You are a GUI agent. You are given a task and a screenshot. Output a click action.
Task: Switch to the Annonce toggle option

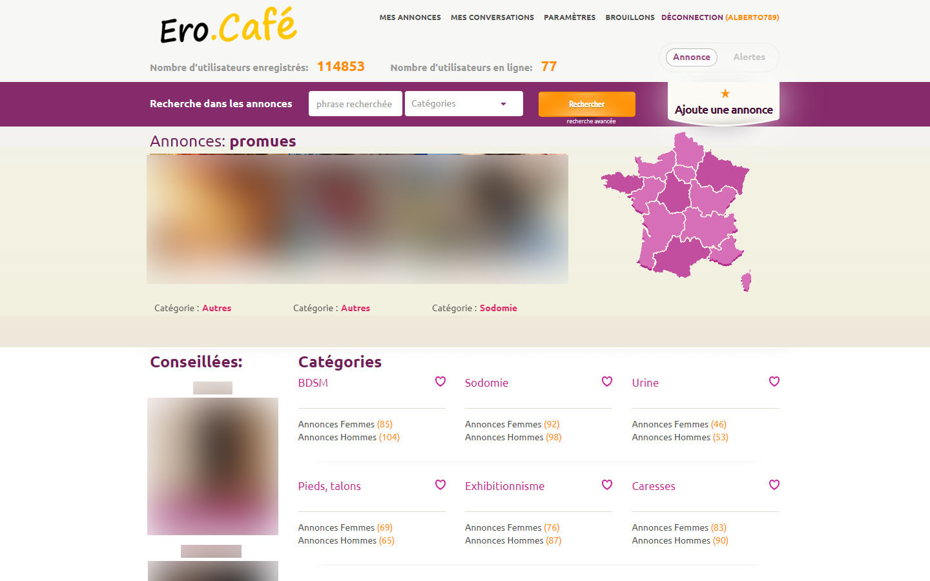[x=691, y=57]
